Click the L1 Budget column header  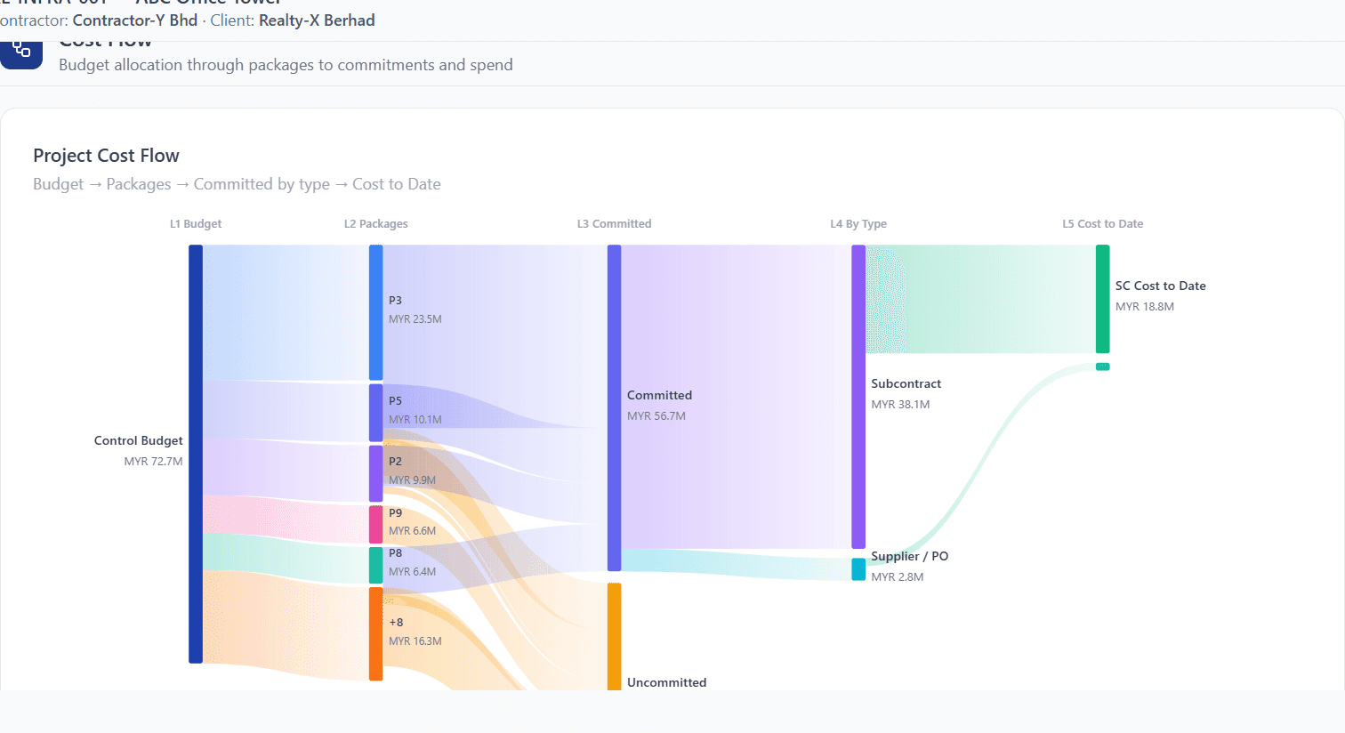coord(196,224)
